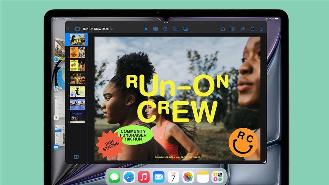
Task: Open Music app in the dock
Action: [x=144, y=177]
